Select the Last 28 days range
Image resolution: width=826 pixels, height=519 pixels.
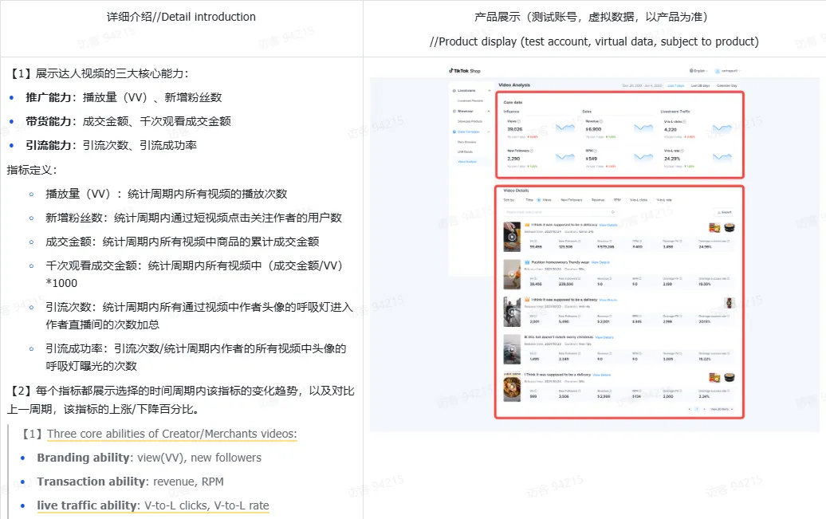[x=701, y=85]
